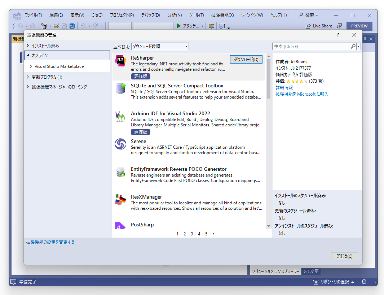
Task: Expand the Visual Studio Marketplace node
Action: click(31, 66)
